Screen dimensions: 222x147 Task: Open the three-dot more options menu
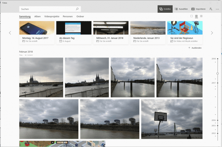pyautogui.click(x=218, y=9)
